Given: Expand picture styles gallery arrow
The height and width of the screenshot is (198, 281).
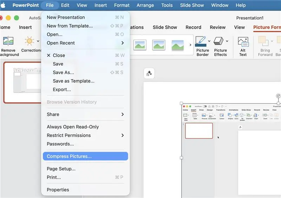Looking at the screenshot, I should click(190, 45).
